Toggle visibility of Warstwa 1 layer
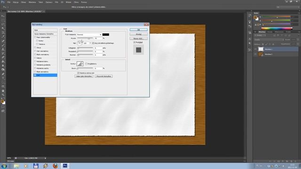 (x=255, y=49)
